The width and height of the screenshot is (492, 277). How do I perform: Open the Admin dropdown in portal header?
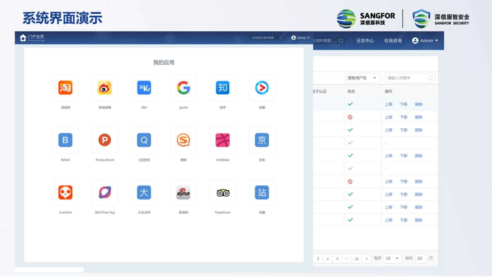coord(300,38)
